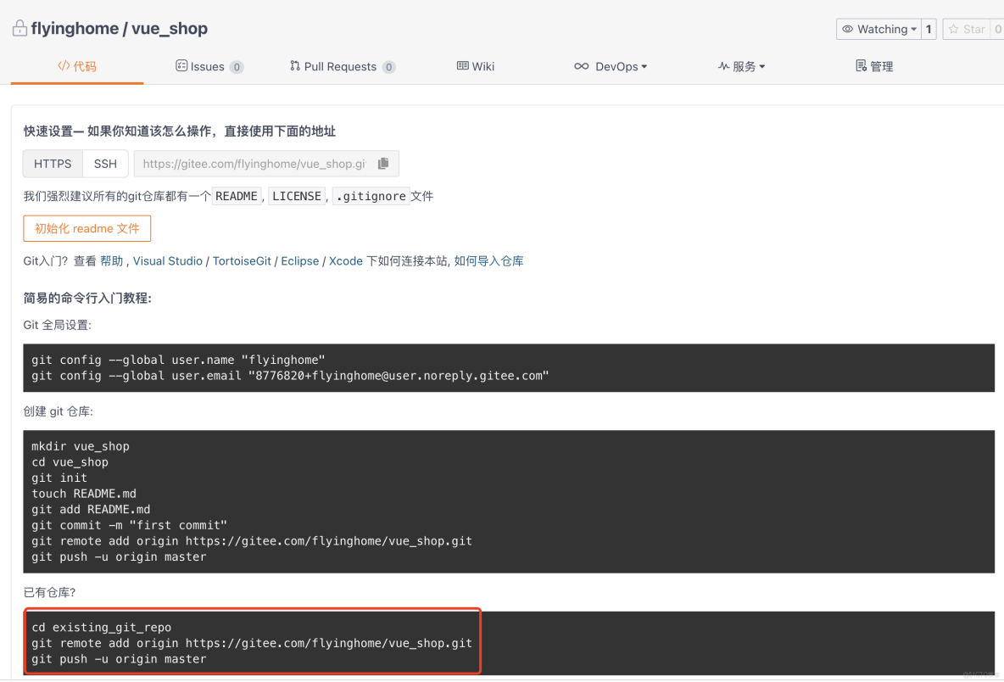Click the 初始化 readme 文件 button
The image size is (1004, 682).
click(x=86, y=228)
